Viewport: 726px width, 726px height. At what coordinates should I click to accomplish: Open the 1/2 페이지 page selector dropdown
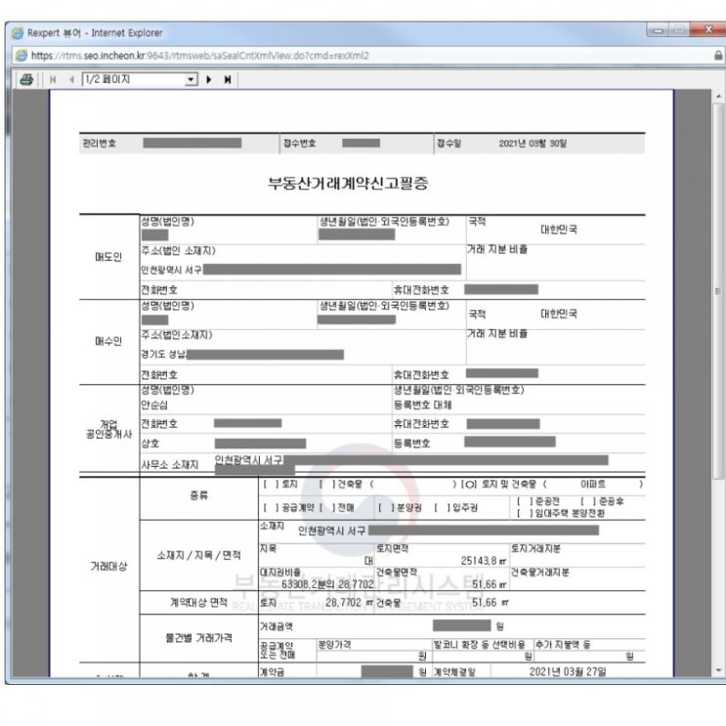[191, 80]
